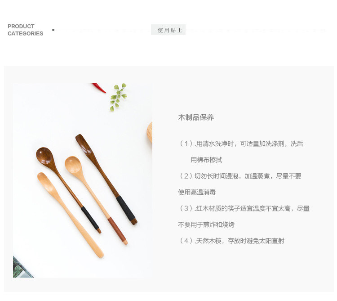Click the large black thread-wrapped handle

tap(126, 209)
